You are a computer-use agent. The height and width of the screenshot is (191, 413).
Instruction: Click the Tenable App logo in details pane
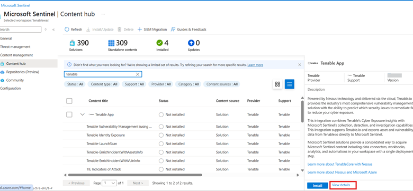313,63
